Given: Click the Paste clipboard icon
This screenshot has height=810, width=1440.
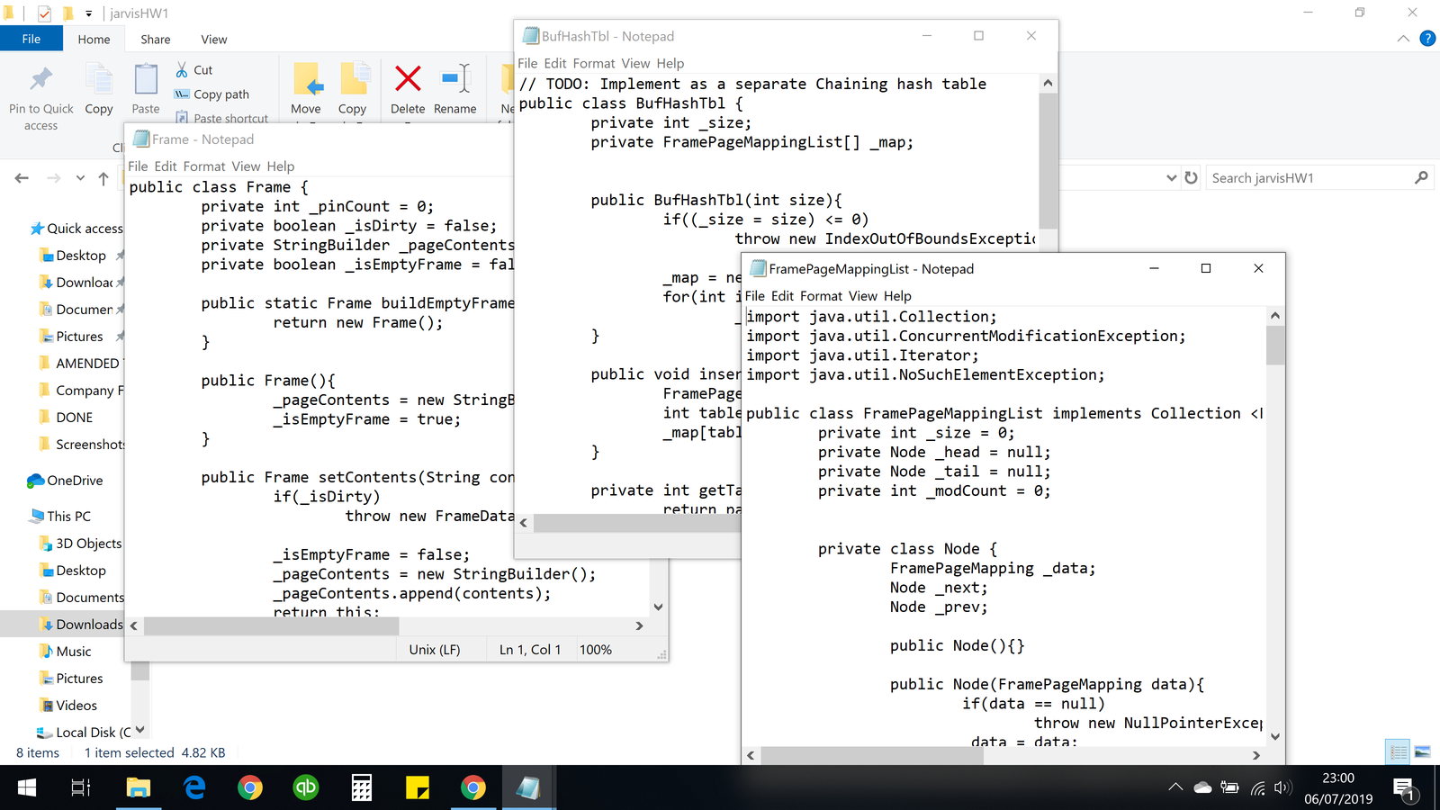Looking at the screenshot, I should pos(146,80).
